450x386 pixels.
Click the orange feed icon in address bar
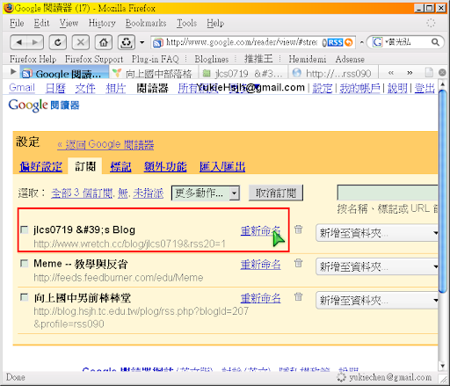[349, 43]
